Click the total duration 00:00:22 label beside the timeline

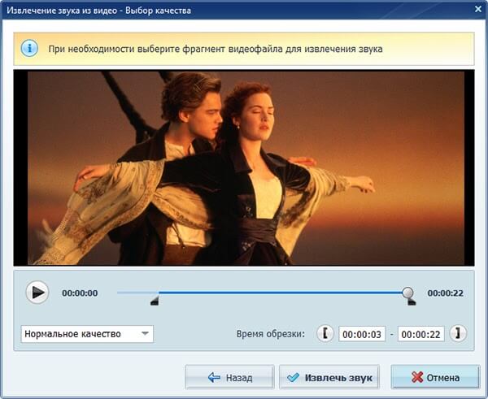pyautogui.click(x=446, y=293)
